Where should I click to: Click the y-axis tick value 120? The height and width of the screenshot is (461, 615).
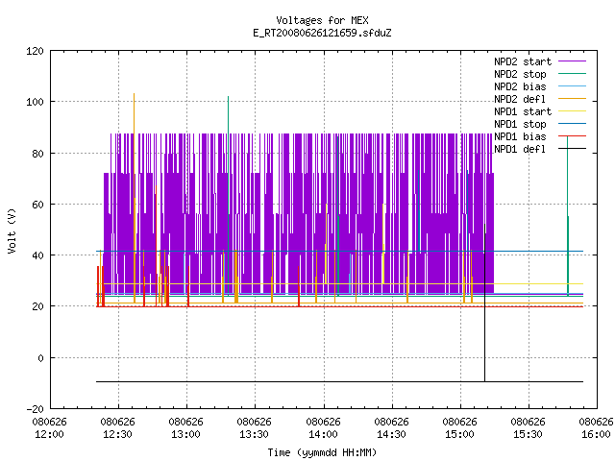point(35,51)
